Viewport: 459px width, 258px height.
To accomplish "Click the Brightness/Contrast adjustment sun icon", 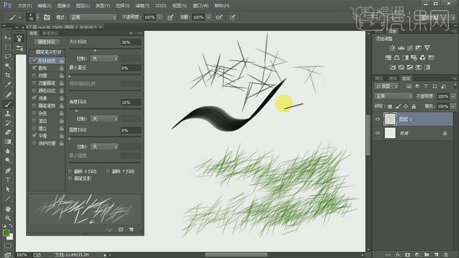I will click(x=393, y=48).
